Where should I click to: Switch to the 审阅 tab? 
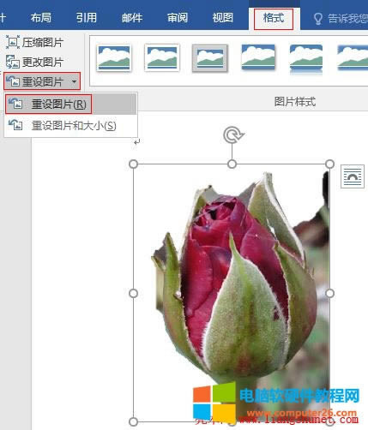coord(178,18)
